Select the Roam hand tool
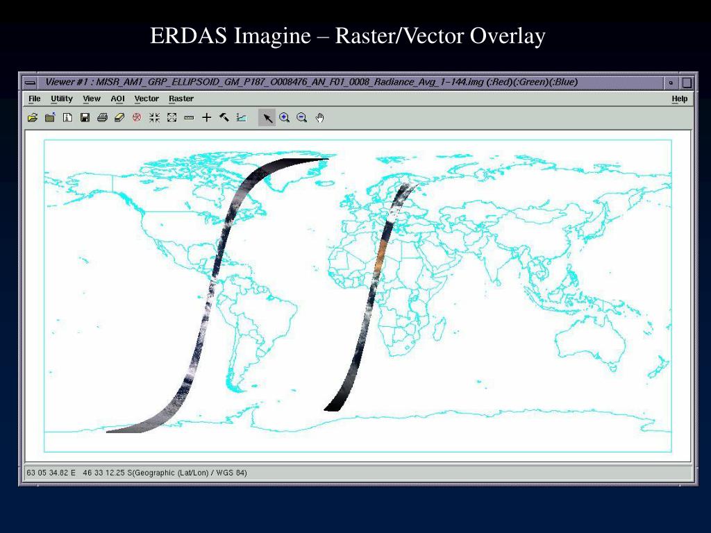Image resolution: width=711 pixels, height=533 pixels. [319, 118]
